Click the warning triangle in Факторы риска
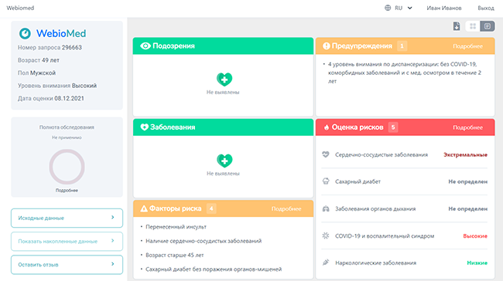This screenshot has width=503, height=281. coord(144,208)
